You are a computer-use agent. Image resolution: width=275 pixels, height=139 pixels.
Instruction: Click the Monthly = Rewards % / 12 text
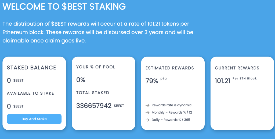(172, 113)
